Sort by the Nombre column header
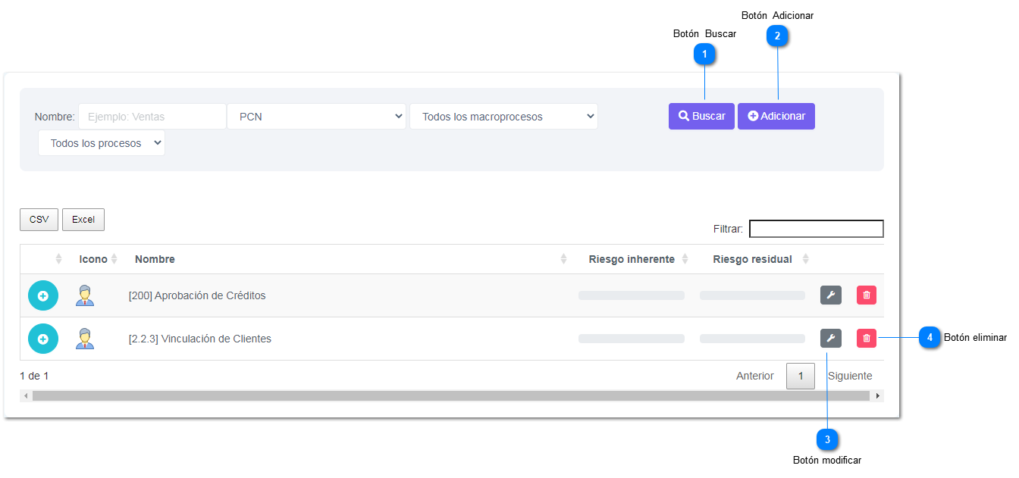 349,259
